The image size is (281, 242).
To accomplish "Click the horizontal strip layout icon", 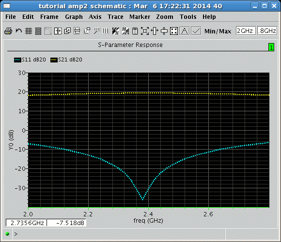I will pyautogui.click(x=38, y=31).
